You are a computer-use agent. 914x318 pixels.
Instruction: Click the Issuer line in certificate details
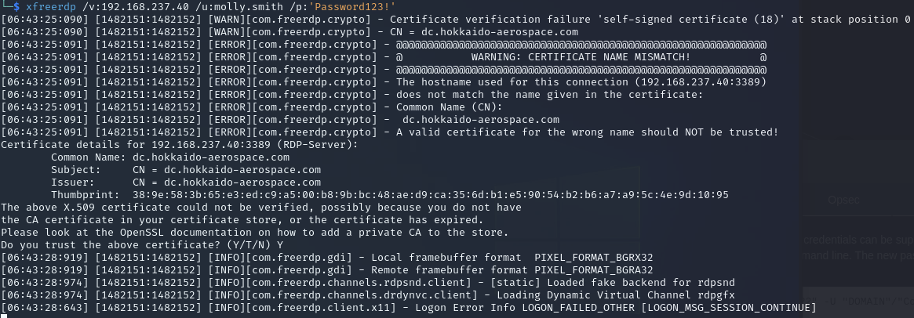coord(186,182)
